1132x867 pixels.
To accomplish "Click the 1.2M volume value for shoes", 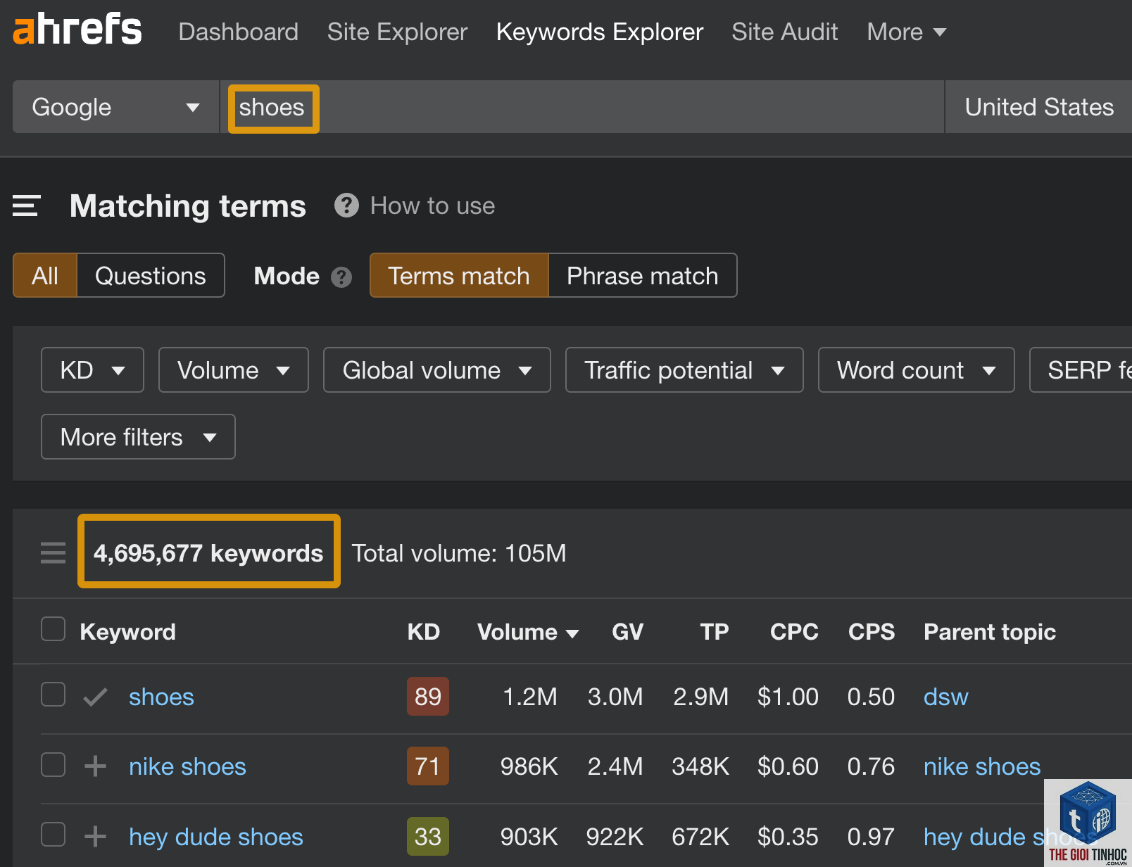I will (x=530, y=697).
